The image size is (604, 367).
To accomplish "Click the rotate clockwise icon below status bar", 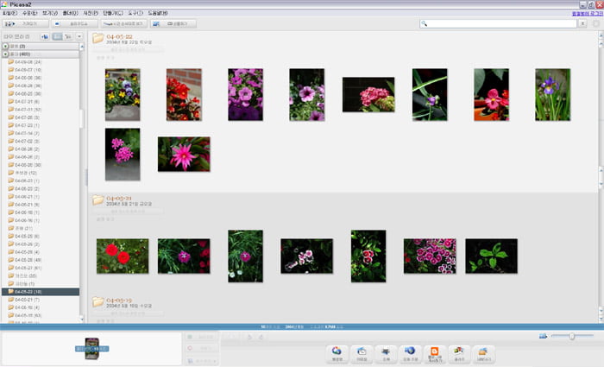I will pos(261,337).
